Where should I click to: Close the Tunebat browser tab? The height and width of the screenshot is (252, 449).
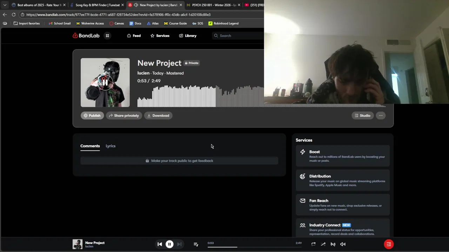tap(122, 5)
